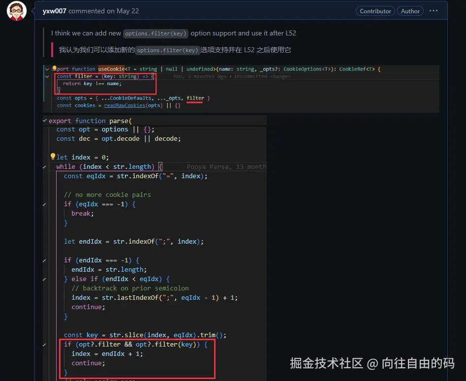The image size is (466, 381).
Task: Collapse the 'if (eqIdx === -1)' fold chevron
Action: pyautogui.click(x=44, y=204)
